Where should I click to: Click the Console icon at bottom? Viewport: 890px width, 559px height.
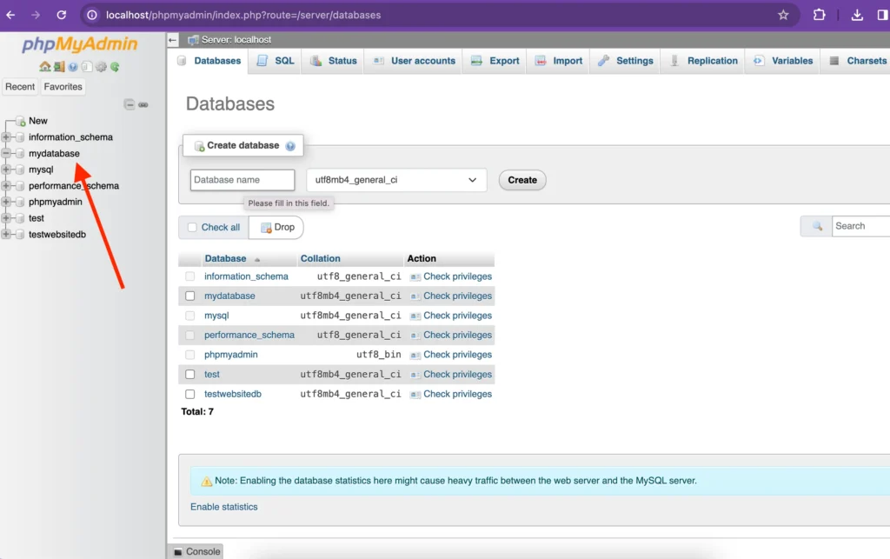[178, 552]
